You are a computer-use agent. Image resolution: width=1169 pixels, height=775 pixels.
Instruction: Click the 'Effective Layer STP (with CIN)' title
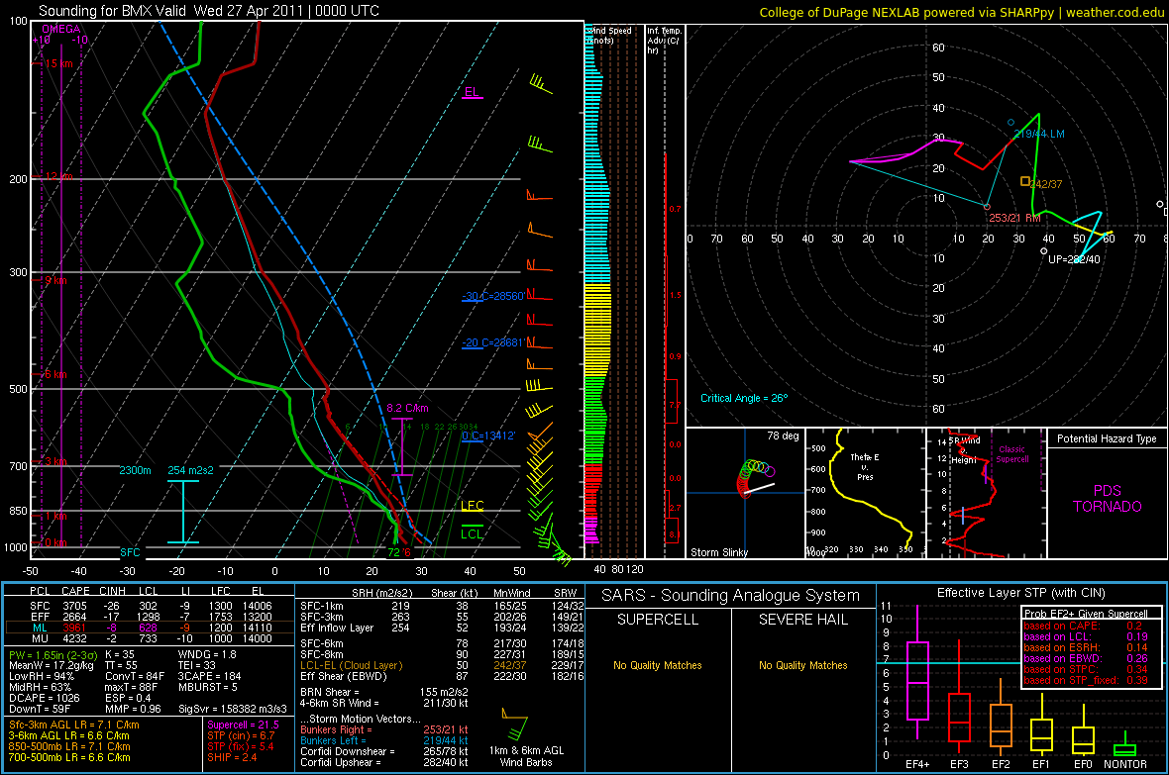coord(1020,593)
